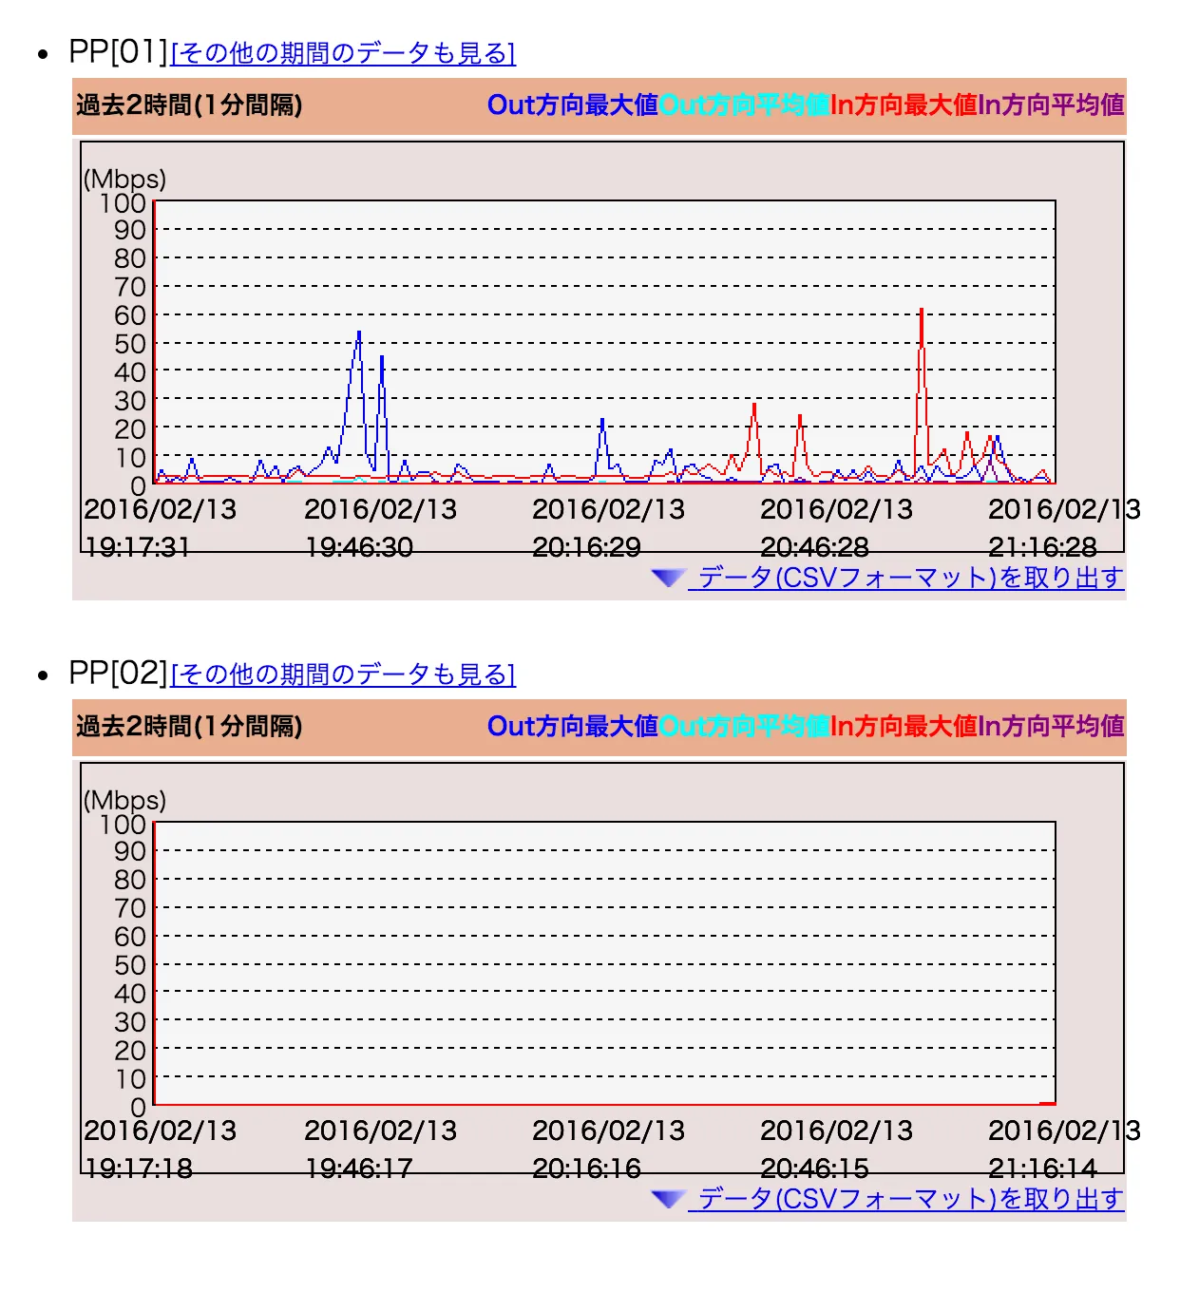Click the PP[01] list heading
Screen dimensions: 1199x1311
[117, 51]
